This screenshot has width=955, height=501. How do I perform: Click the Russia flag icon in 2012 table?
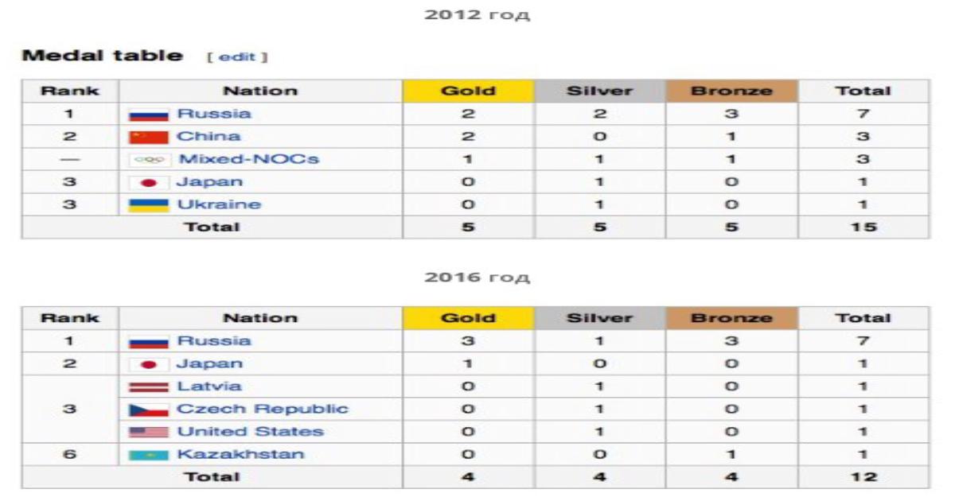[x=149, y=115]
